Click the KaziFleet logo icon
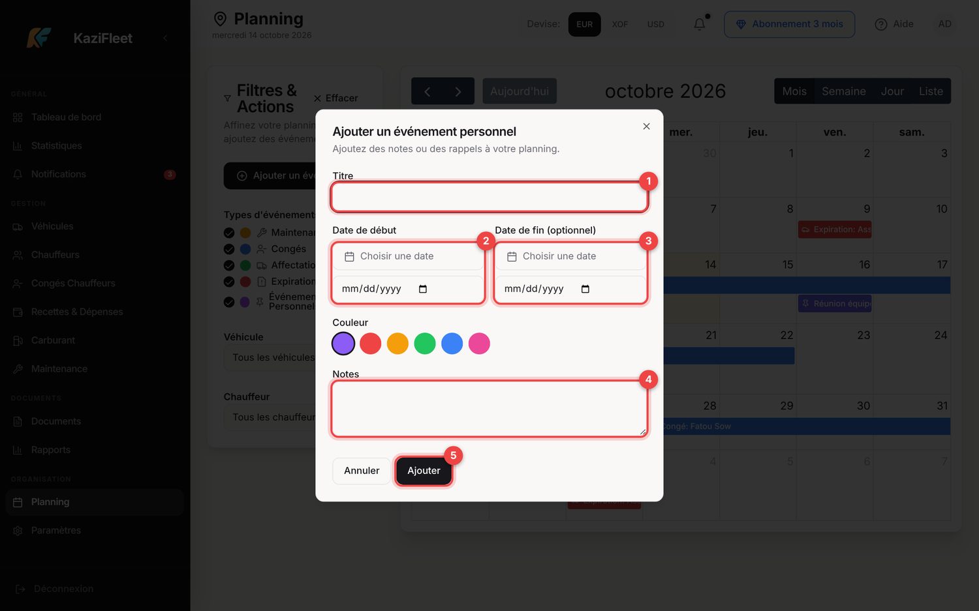Viewport: 979px width, 611px height. tap(39, 38)
